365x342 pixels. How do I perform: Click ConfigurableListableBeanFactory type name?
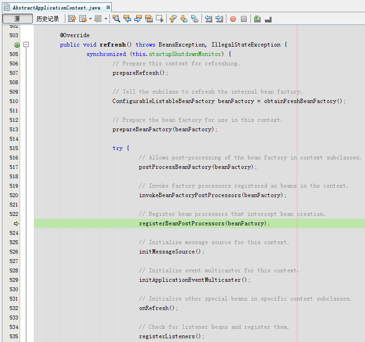pyautogui.click(x=163, y=101)
